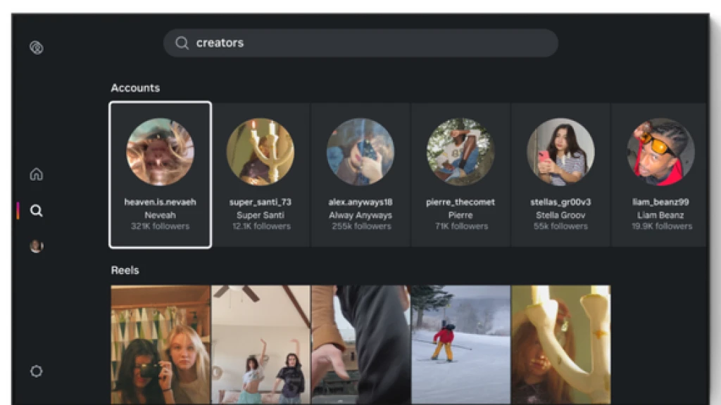Go to Home from the sidebar
Screen dimensions: 721x405
click(37, 174)
